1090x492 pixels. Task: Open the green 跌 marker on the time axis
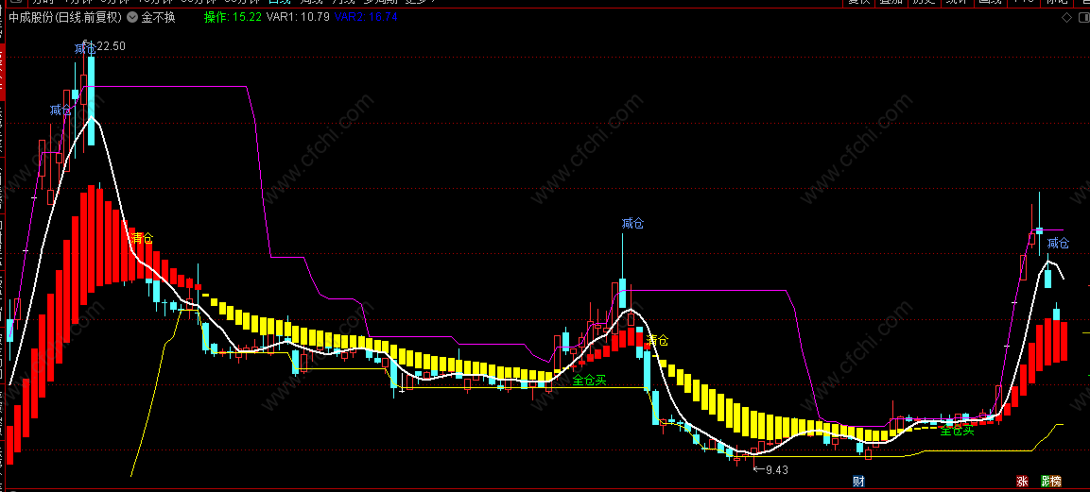tap(1046, 481)
